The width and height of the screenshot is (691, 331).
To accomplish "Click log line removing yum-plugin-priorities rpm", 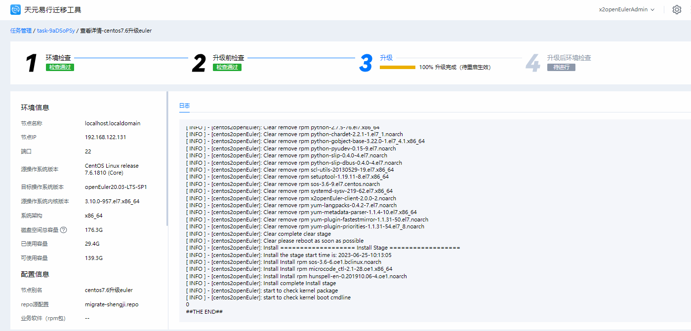I will pos(305,226).
